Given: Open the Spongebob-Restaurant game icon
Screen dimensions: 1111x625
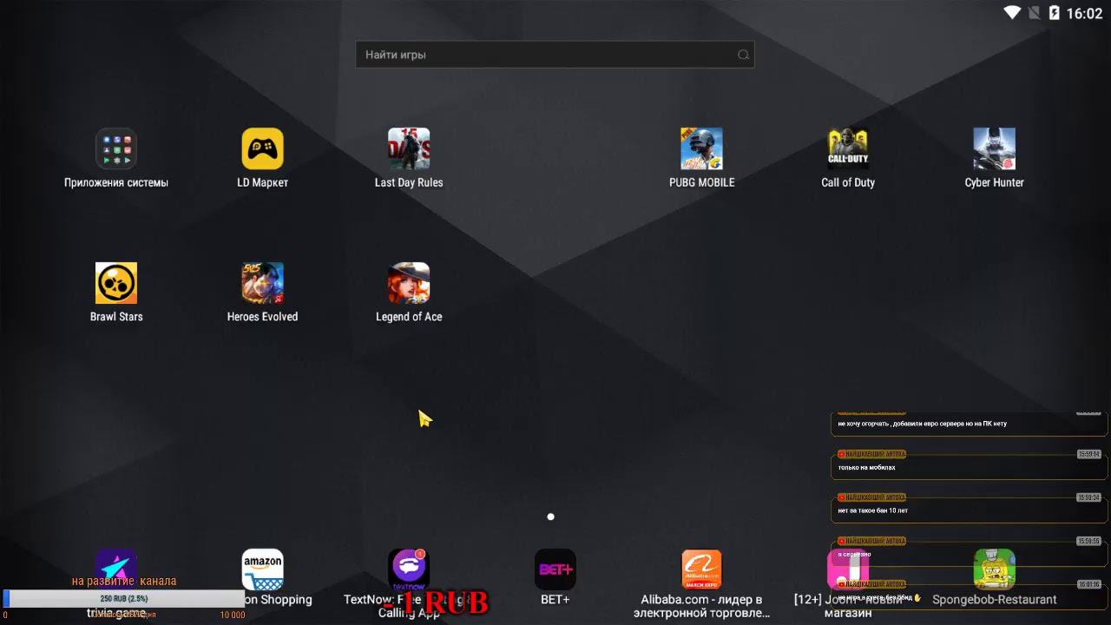Looking at the screenshot, I should [x=995, y=569].
